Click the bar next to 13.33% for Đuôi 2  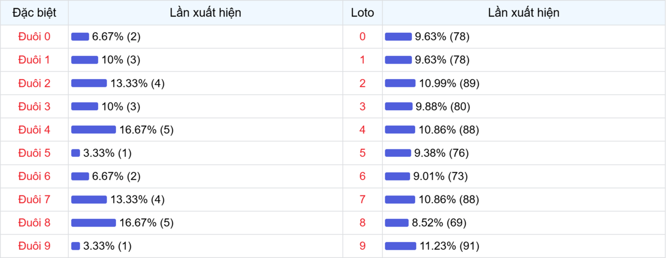89,83
